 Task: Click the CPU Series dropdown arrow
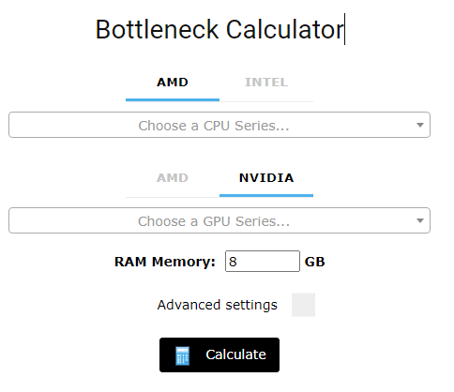(420, 125)
